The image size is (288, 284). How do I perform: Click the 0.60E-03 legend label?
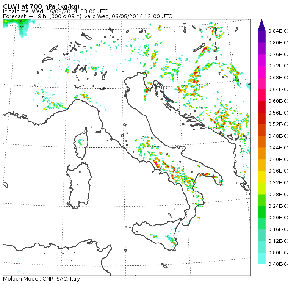coord(278,101)
